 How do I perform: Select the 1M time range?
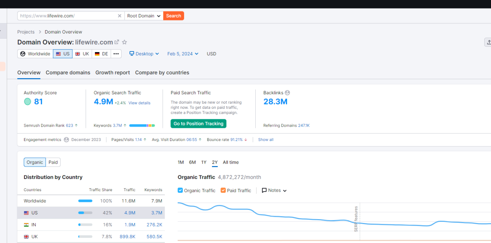click(x=181, y=162)
